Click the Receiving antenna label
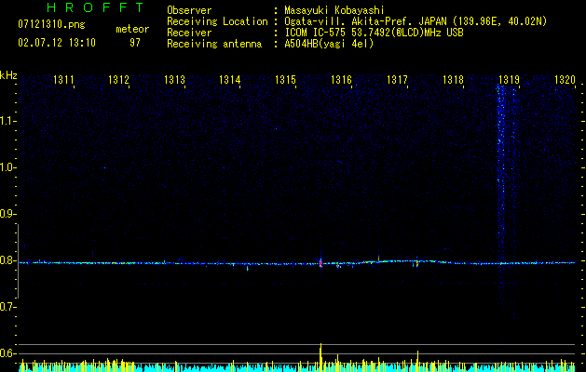 point(214,44)
